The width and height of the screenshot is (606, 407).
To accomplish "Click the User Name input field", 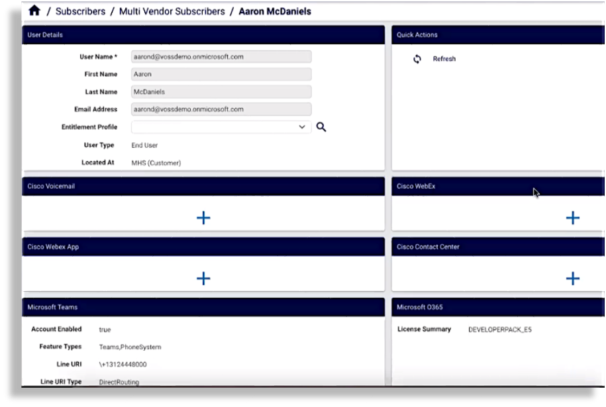I will tap(221, 56).
